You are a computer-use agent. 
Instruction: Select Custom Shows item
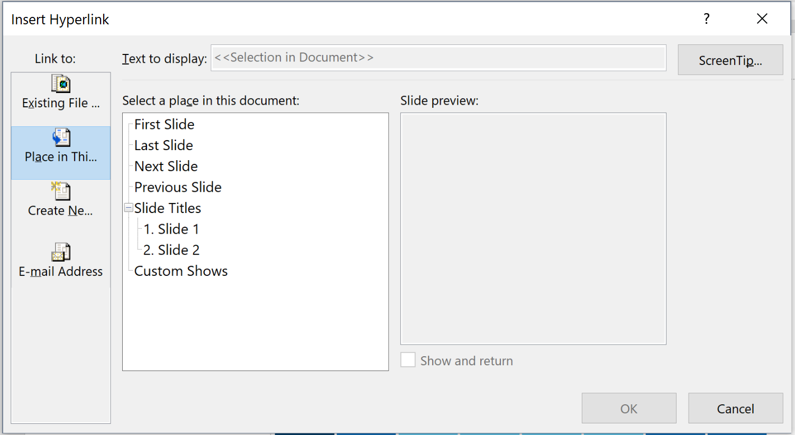181,271
